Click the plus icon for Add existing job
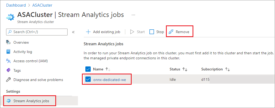Image resolution: width=275 pixels, height=108 pixels. pos(88,32)
